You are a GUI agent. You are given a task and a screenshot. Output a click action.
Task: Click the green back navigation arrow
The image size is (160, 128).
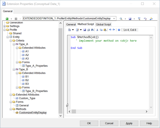click(7, 19)
